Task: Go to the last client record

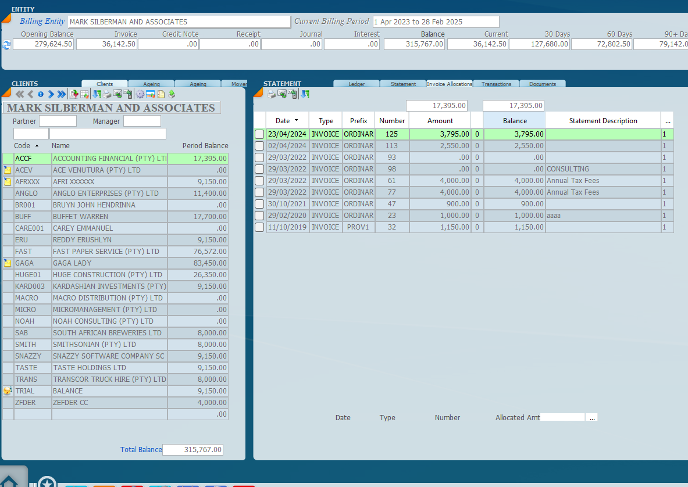Action: 62,94
